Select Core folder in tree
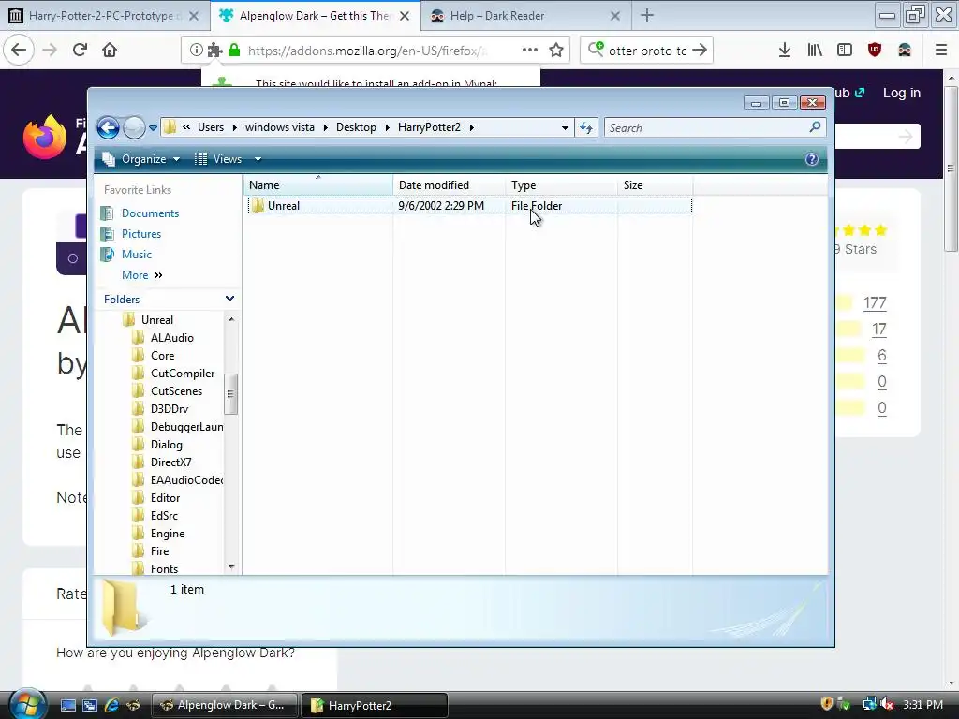This screenshot has height=719, width=959. (x=162, y=355)
